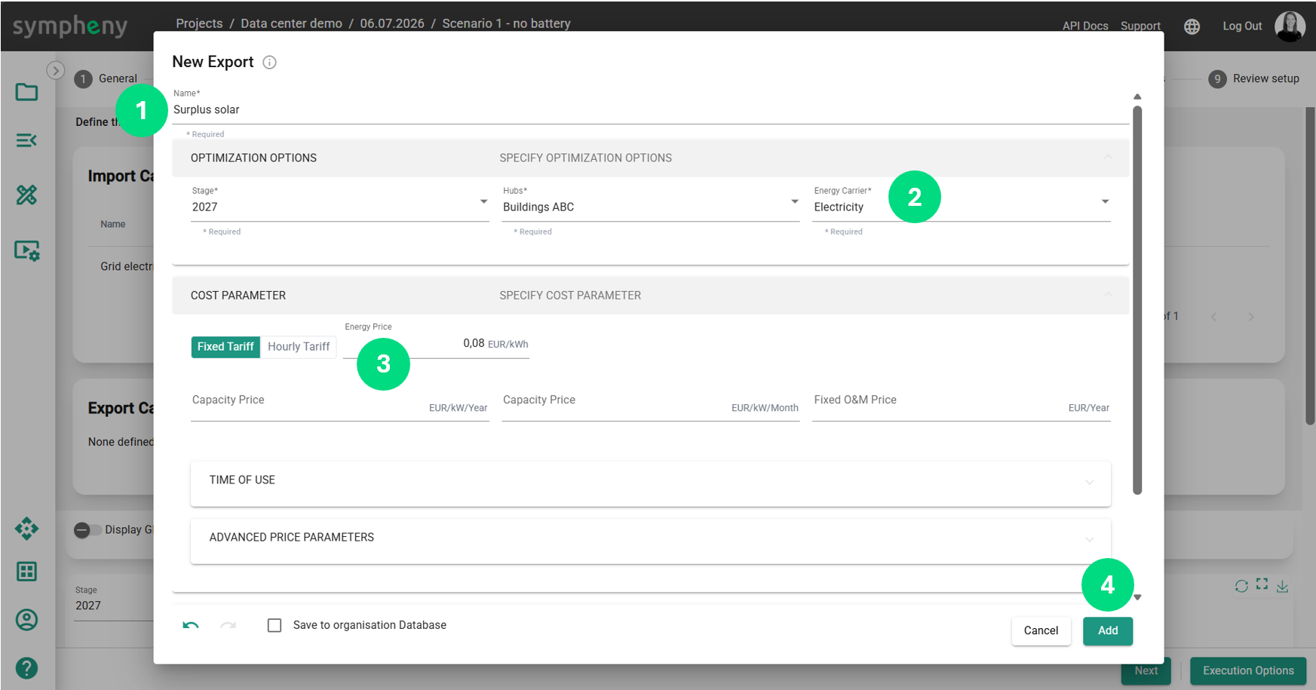The width and height of the screenshot is (1316, 690).
Task: Click the dialog vertical scrollbar
Action: click(1137, 300)
